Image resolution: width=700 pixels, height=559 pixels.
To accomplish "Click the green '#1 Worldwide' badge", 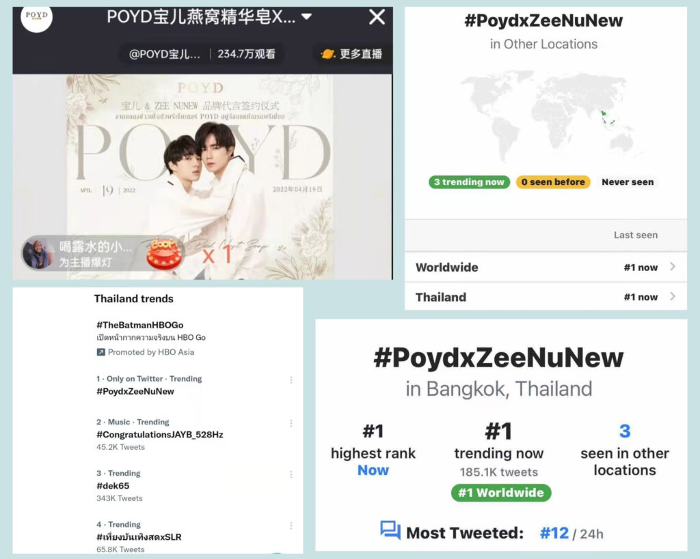I will click(x=501, y=493).
